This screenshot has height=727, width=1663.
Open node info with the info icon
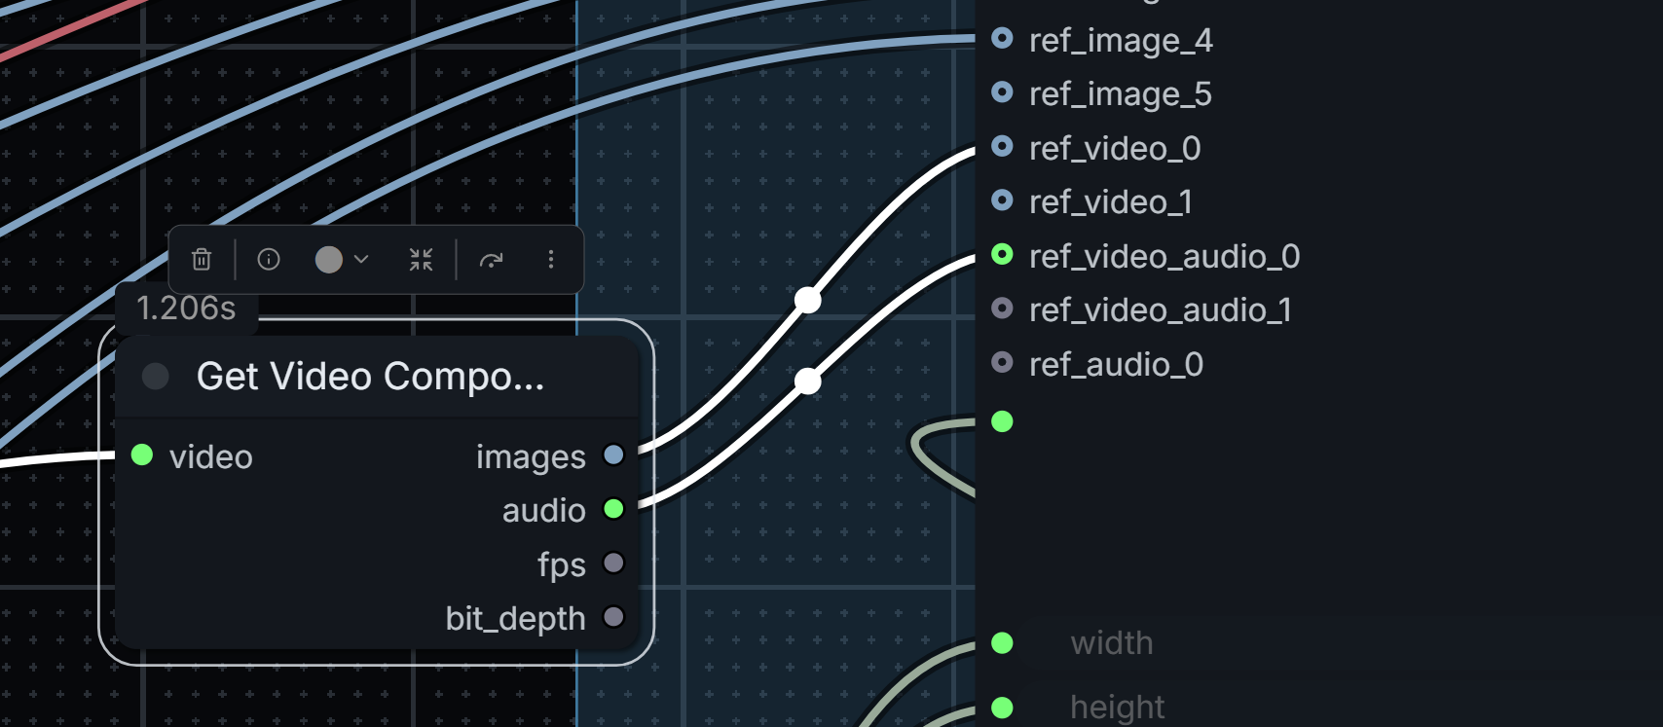coord(269,260)
